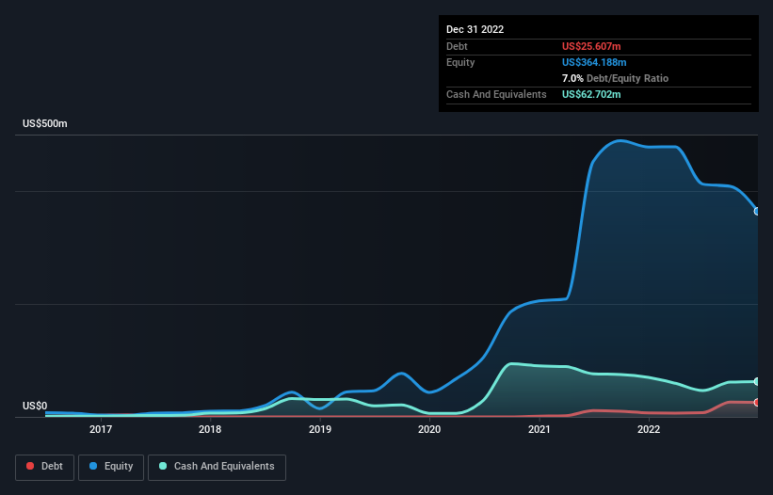Click the tooltip Cash And Equivalents label
This screenshot has height=495, width=773.
(496, 94)
